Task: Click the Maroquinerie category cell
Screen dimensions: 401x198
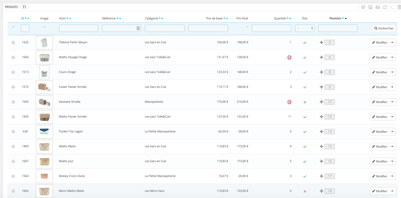Action: click(x=154, y=102)
